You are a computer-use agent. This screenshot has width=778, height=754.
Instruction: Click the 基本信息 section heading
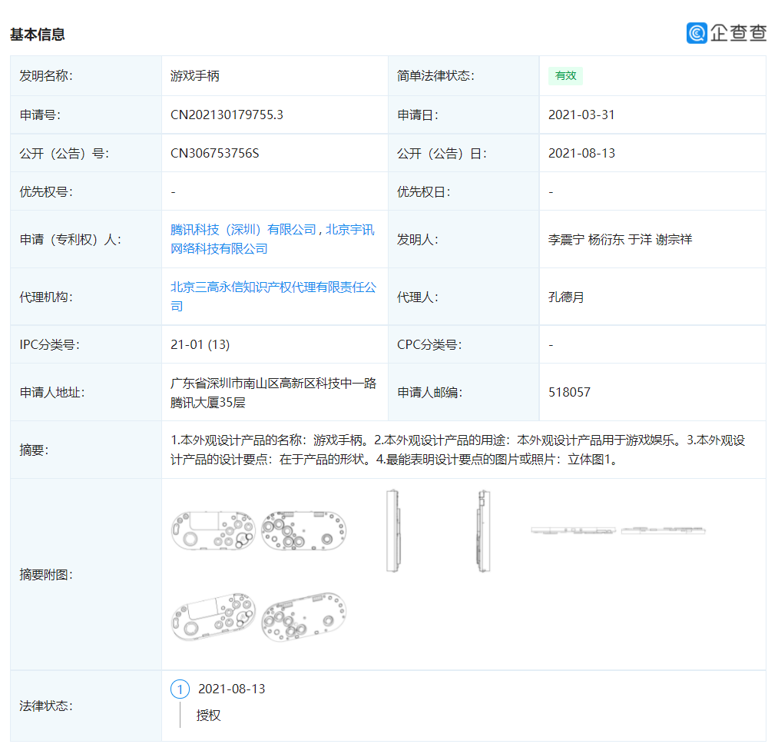click(38, 35)
